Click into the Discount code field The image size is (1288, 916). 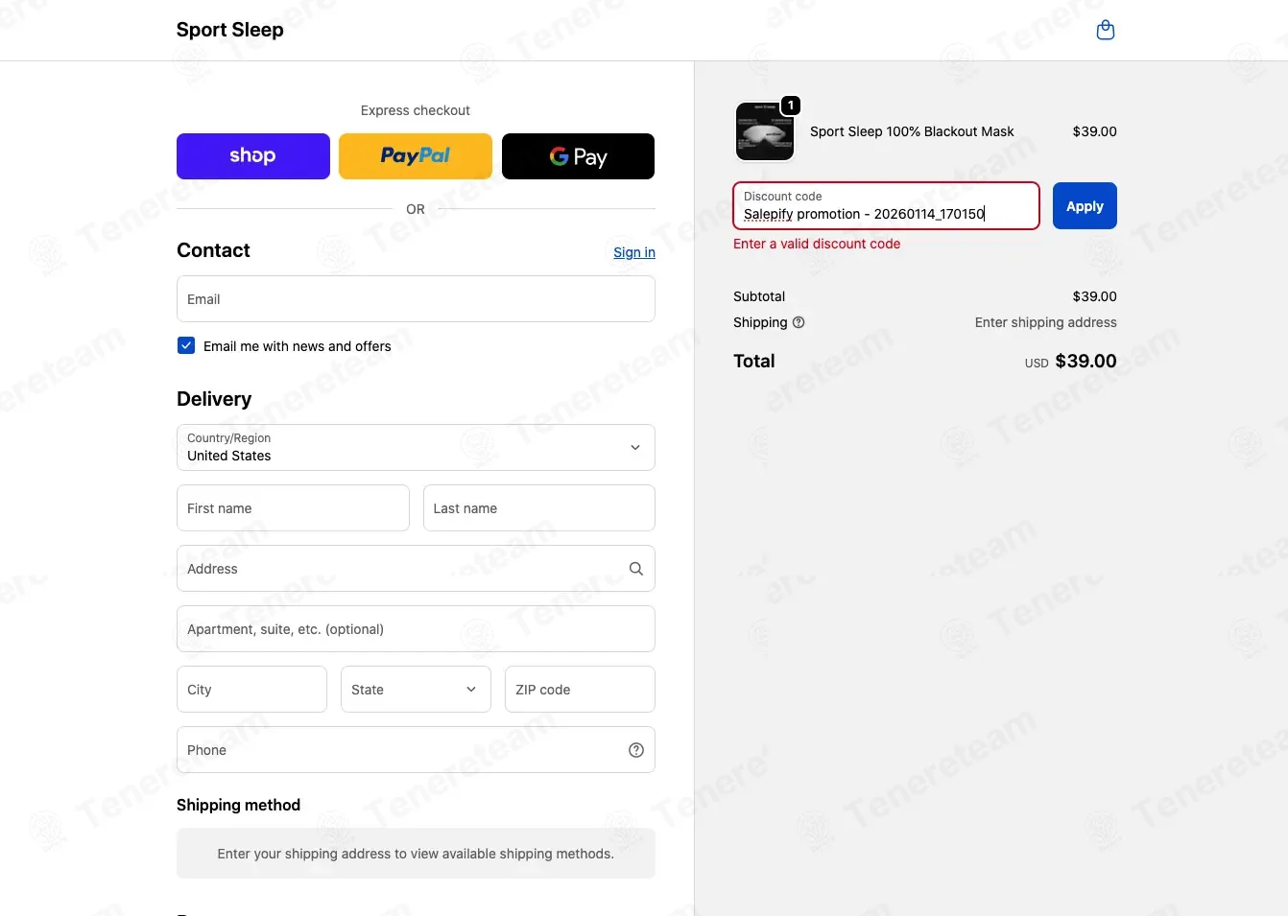pos(886,206)
